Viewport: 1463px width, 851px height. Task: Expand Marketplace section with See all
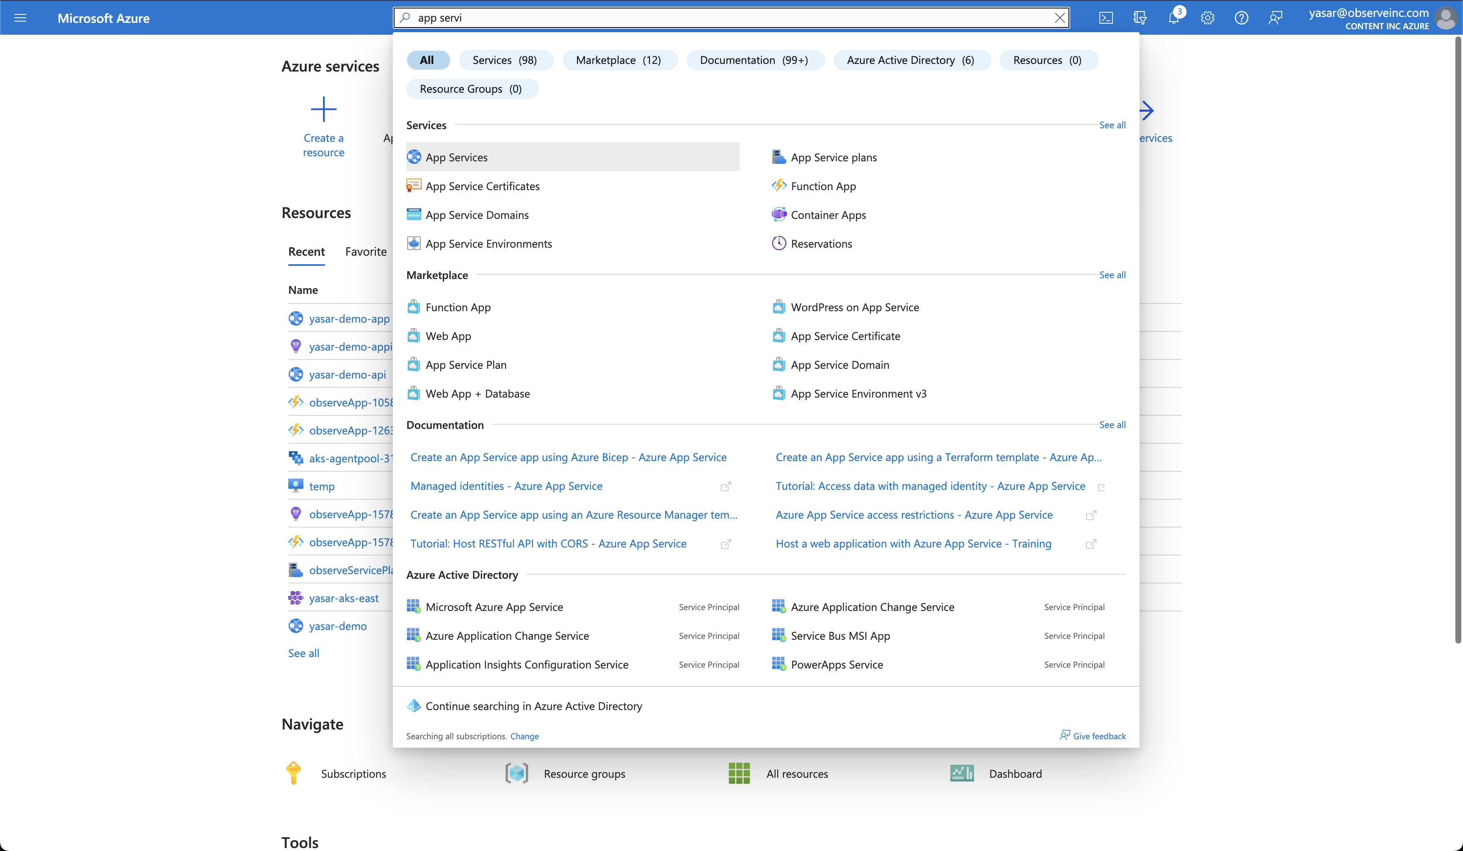1112,275
